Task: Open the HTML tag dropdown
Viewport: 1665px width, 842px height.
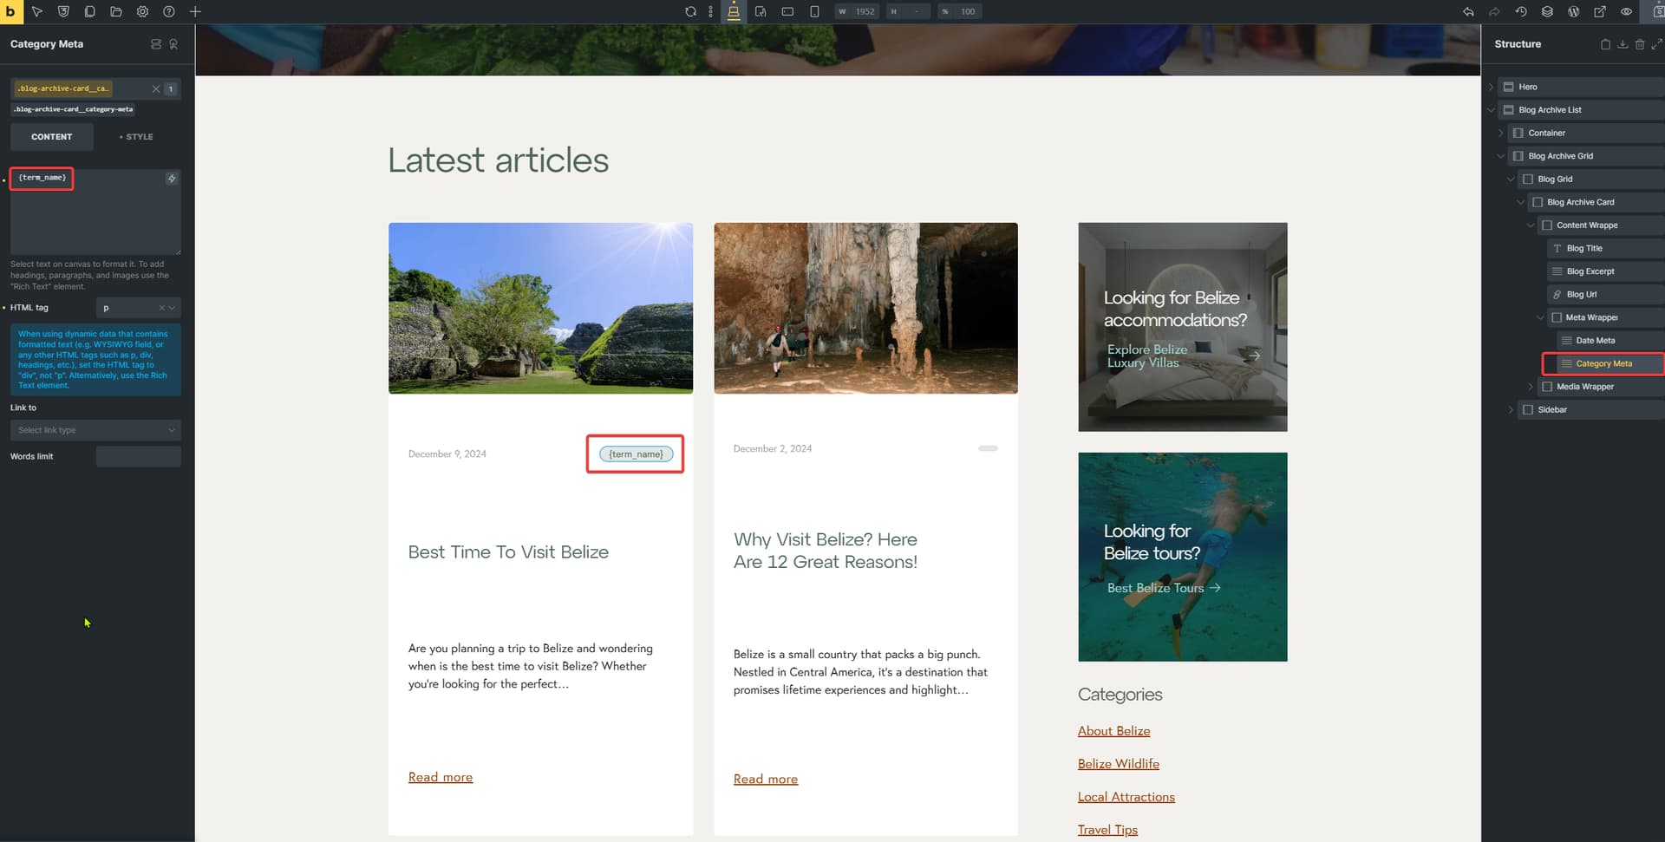Action: (138, 308)
